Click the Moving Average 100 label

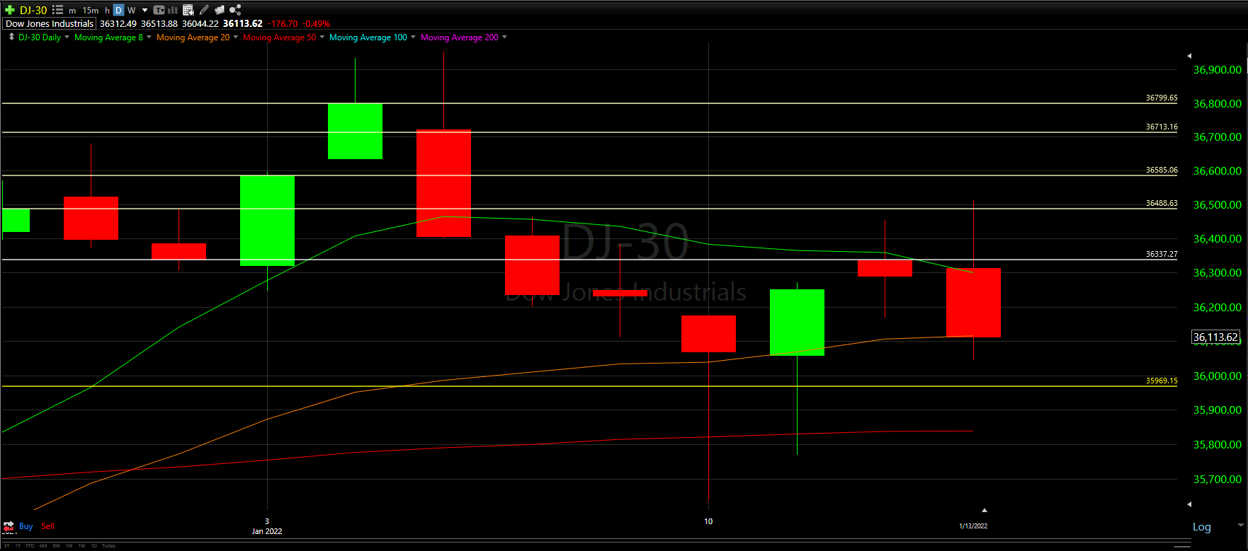(368, 37)
